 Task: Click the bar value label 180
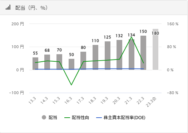click(155, 33)
